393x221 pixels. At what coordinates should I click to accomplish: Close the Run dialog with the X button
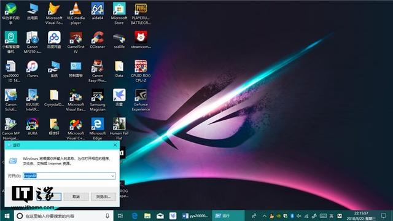tap(115, 145)
